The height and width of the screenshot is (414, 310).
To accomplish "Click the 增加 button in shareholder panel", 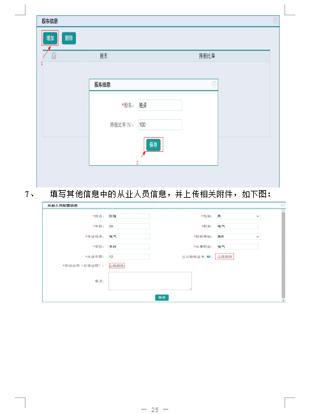I will pyautogui.click(x=50, y=38).
